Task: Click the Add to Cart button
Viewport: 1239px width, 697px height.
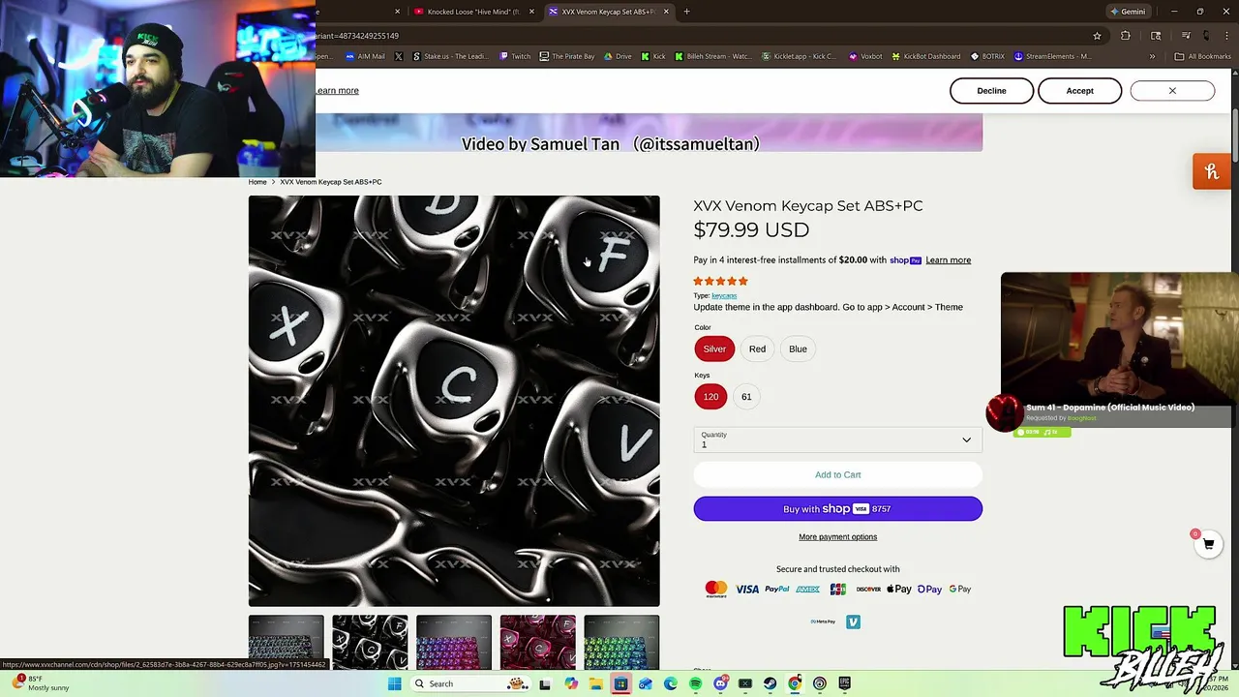Action: (837, 474)
